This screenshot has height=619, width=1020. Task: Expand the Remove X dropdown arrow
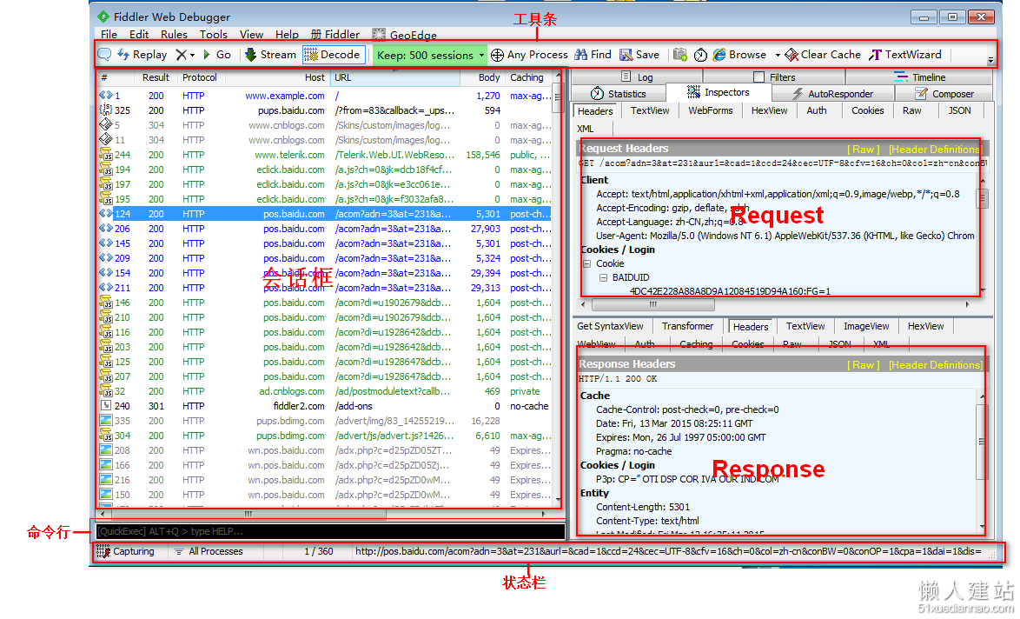coord(192,56)
